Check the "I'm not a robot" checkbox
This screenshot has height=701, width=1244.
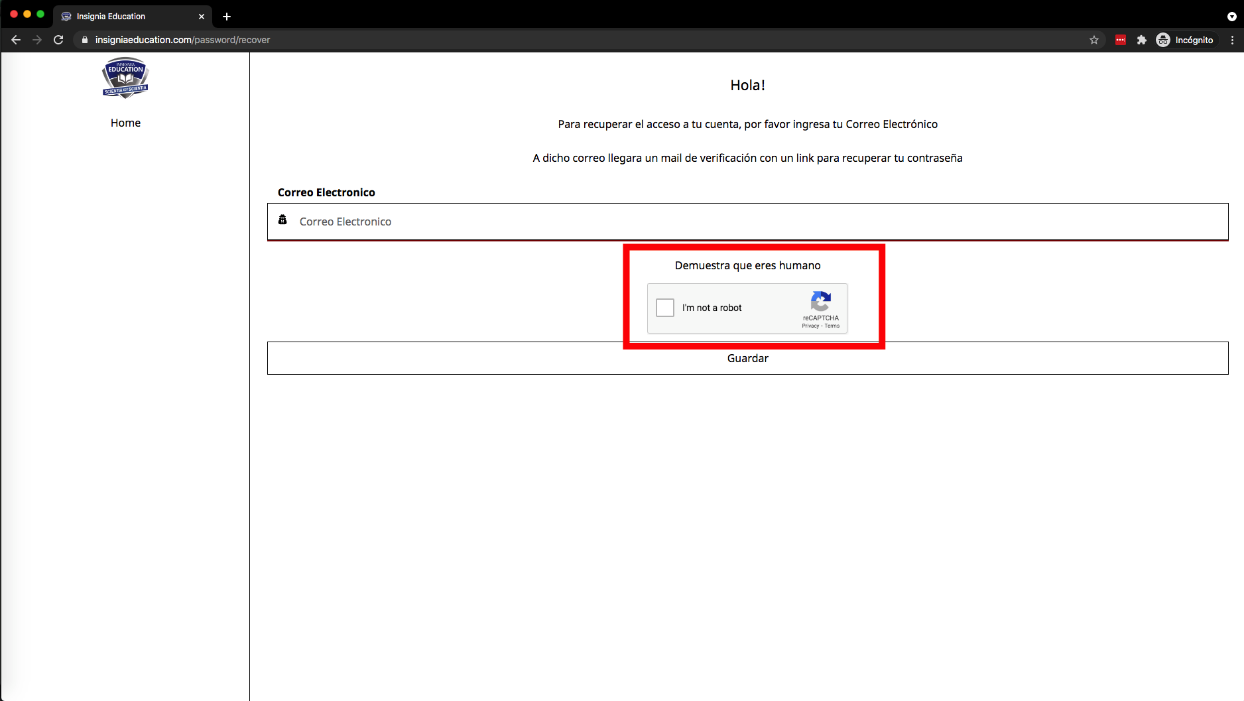664,308
